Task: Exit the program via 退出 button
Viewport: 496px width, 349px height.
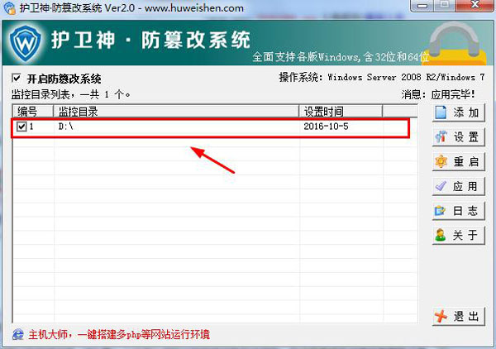Action: point(458,316)
